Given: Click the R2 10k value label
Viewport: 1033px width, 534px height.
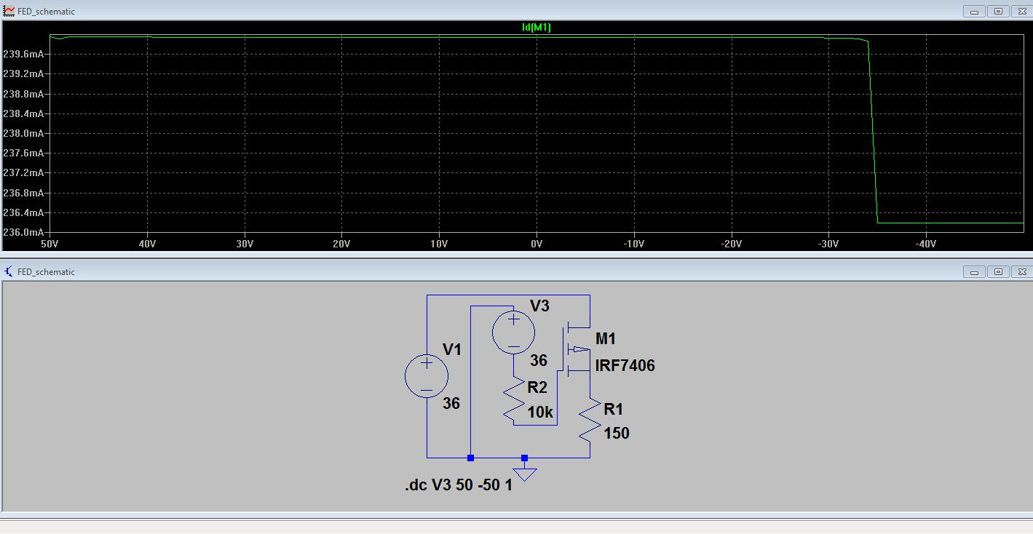Looking at the screenshot, I should tap(540, 413).
